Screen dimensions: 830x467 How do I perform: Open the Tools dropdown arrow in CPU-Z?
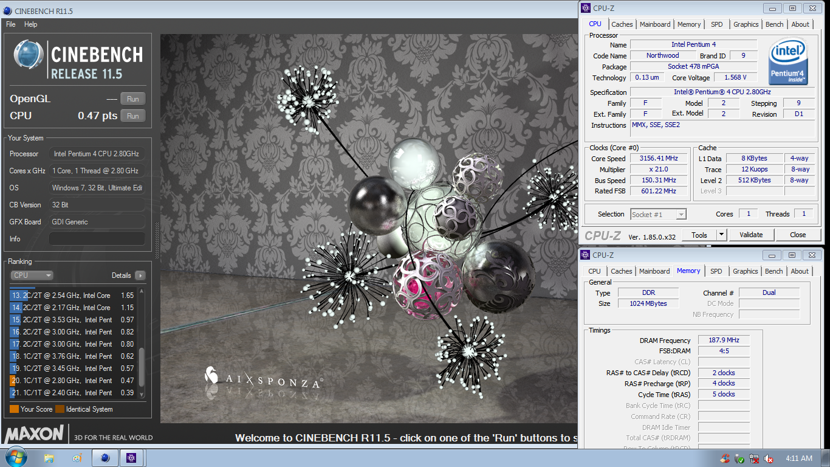721,235
